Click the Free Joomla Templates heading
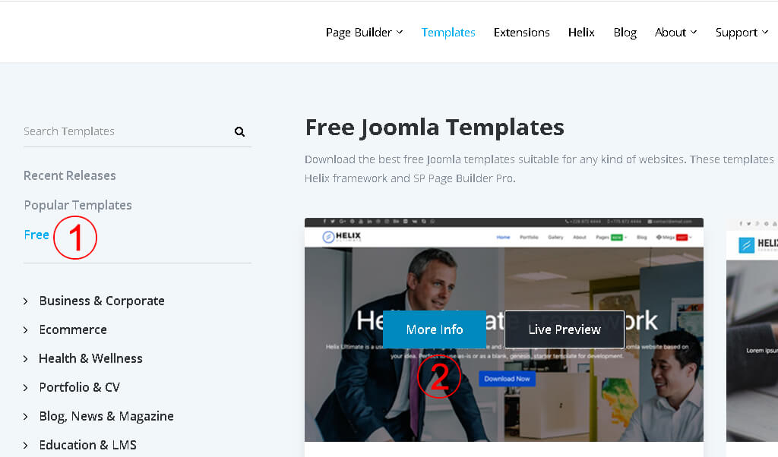This screenshot has height=457, width=778. [x=435, y=128]
